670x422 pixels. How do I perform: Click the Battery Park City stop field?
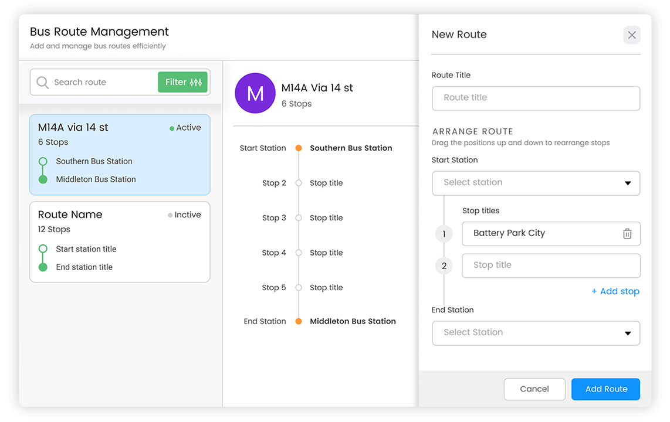551,233
